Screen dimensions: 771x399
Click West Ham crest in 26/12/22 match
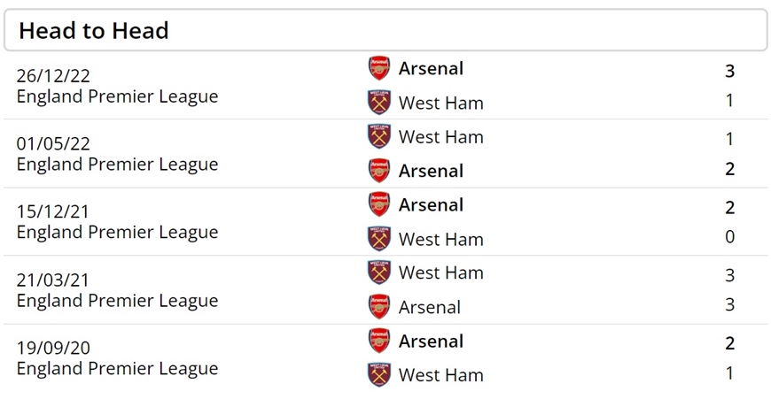pos(379,102)
